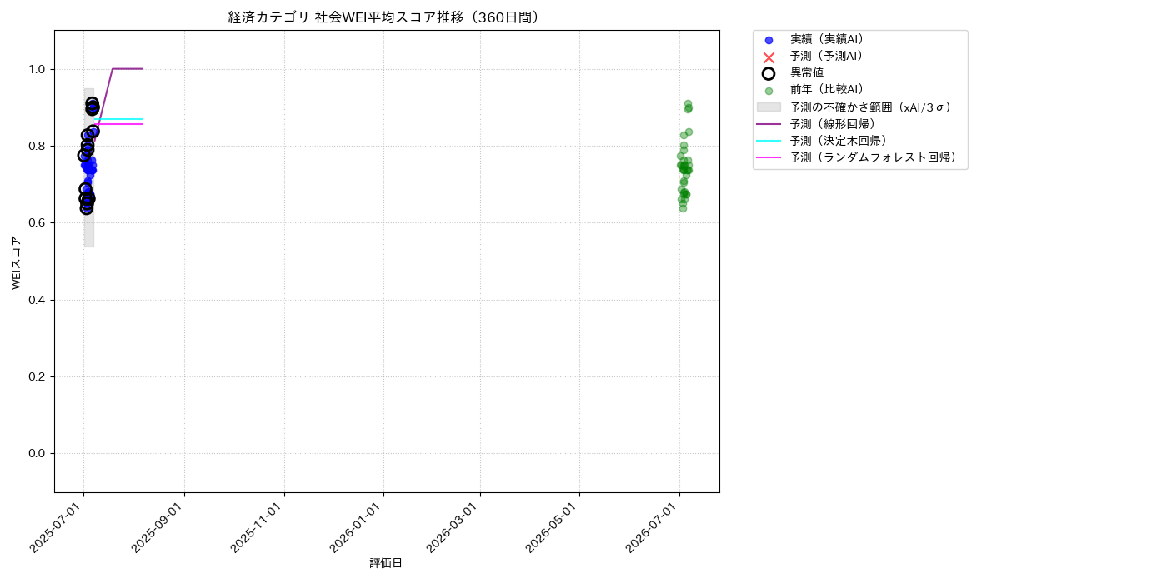The image size is (1167, 583).
Task: Click y-axis tick 0.2
Action: click(x=38, y=376)
